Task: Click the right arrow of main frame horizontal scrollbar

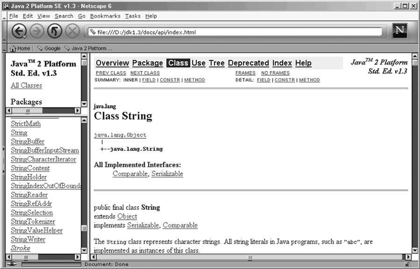Action: [x=408, y=257]
